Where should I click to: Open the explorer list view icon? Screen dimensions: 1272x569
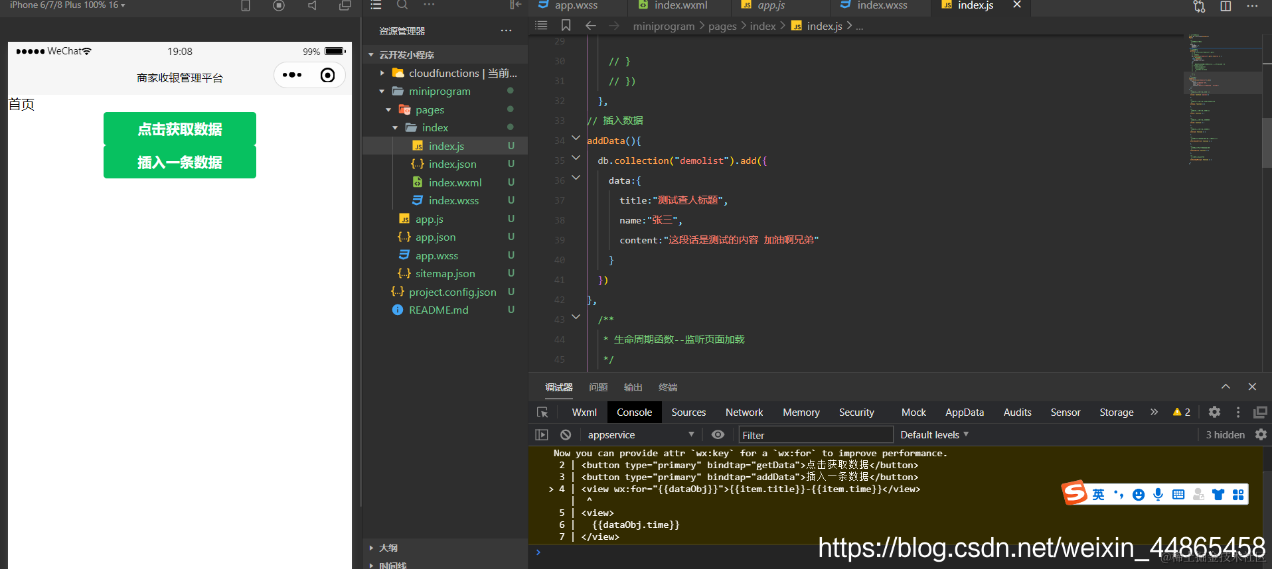pyautogui.click(x=376, y=5)
